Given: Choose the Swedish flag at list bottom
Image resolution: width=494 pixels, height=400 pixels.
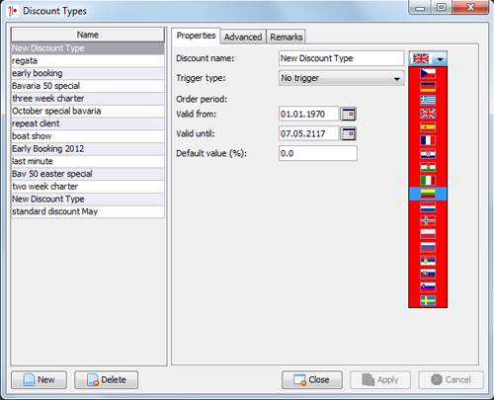Looking at the screenshot, I should (428, 300).
